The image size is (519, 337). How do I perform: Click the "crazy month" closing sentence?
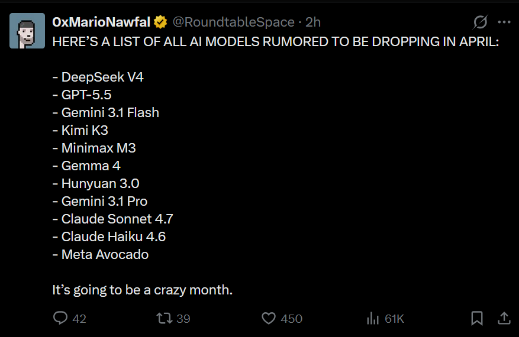[x=143, y=290]
